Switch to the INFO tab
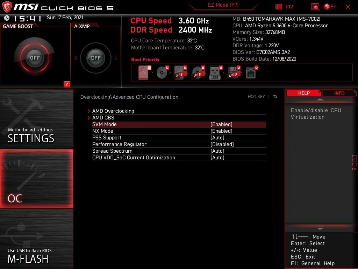The image size is (358, 269). point(339,93)
